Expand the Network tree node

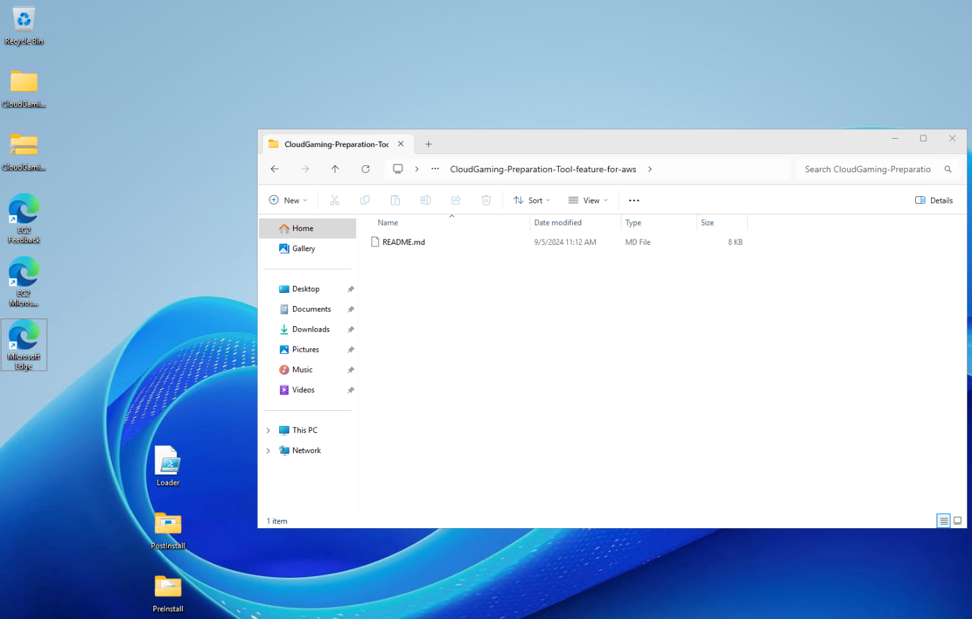point(268,450)
